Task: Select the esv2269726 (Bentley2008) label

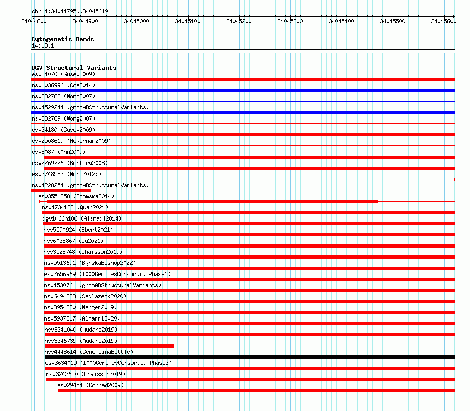Action: (x=70, y=163)
